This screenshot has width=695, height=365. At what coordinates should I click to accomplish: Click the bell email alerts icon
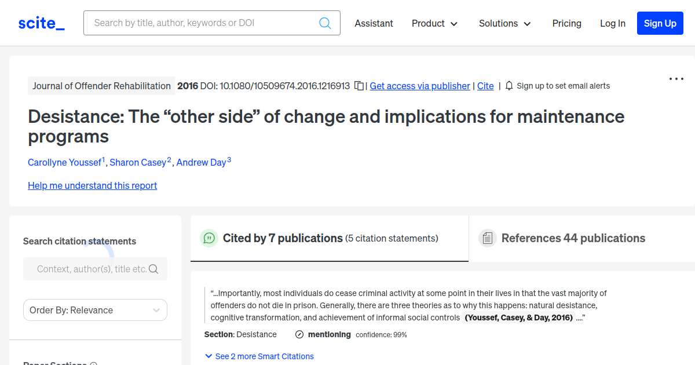(509, 86)
